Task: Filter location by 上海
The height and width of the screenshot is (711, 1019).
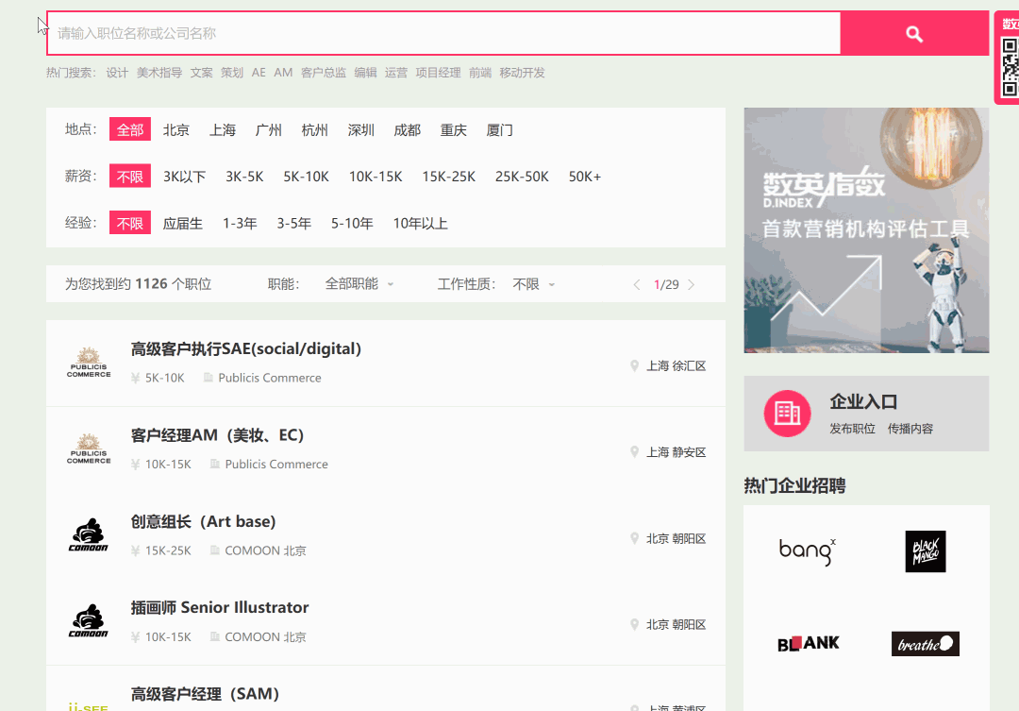Action: (x=223, y=130)
